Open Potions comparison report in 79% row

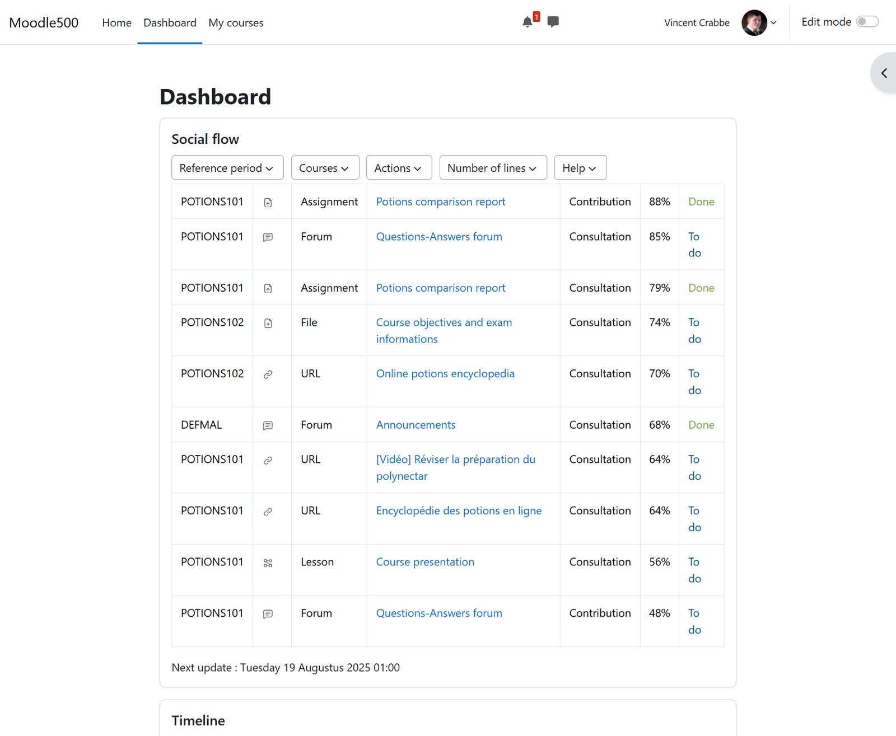441,288
